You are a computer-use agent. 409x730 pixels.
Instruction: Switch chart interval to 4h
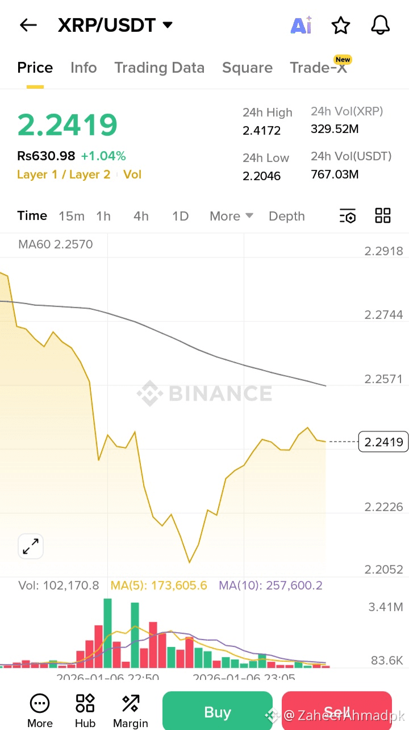[141, 216]
